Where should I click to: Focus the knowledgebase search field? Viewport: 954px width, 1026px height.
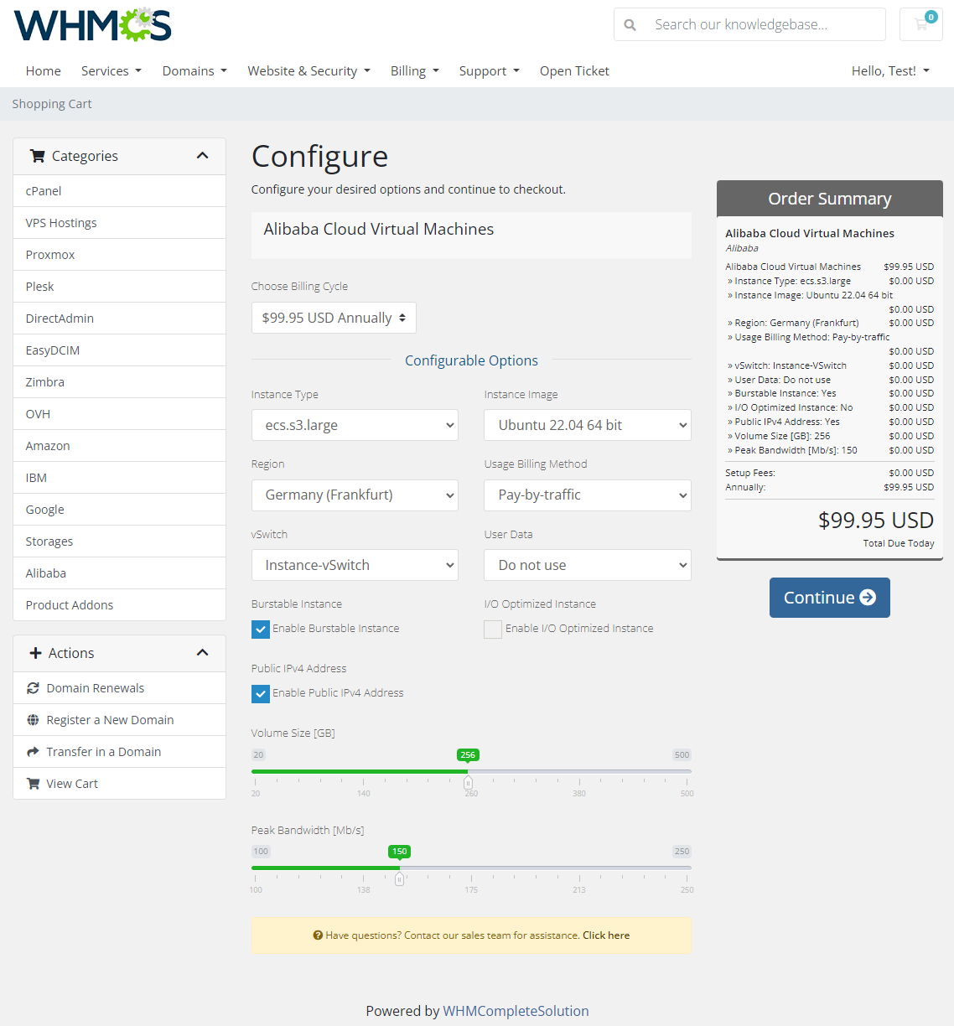(x=765, y=24)
